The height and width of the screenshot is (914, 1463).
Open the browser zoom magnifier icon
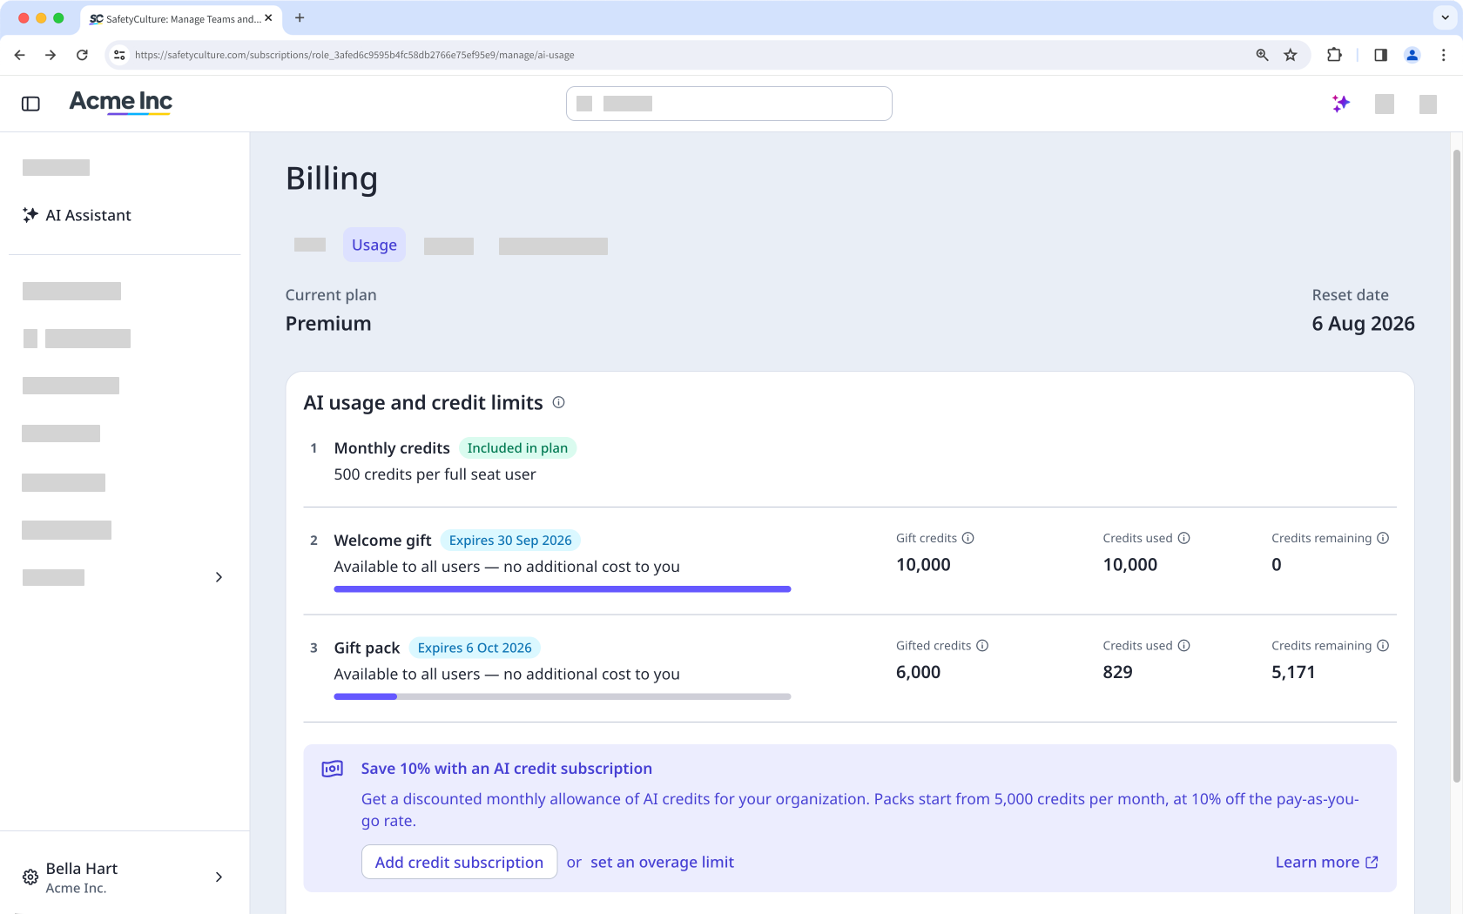tap(1262, 55)
